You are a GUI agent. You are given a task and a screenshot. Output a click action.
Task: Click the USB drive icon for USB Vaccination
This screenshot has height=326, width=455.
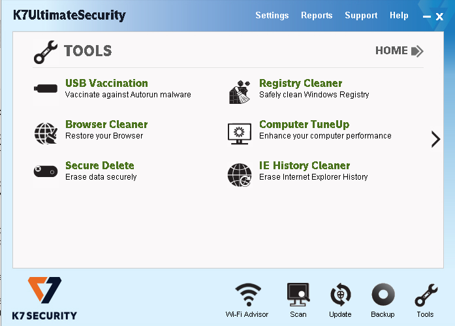[46, 88]
